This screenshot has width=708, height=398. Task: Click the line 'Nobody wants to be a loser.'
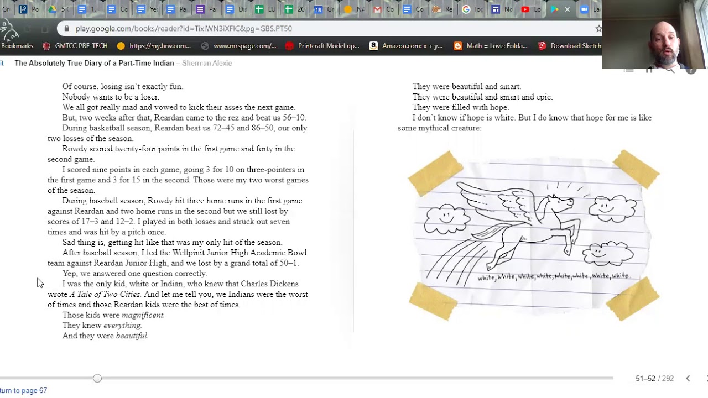coord(111,97)
